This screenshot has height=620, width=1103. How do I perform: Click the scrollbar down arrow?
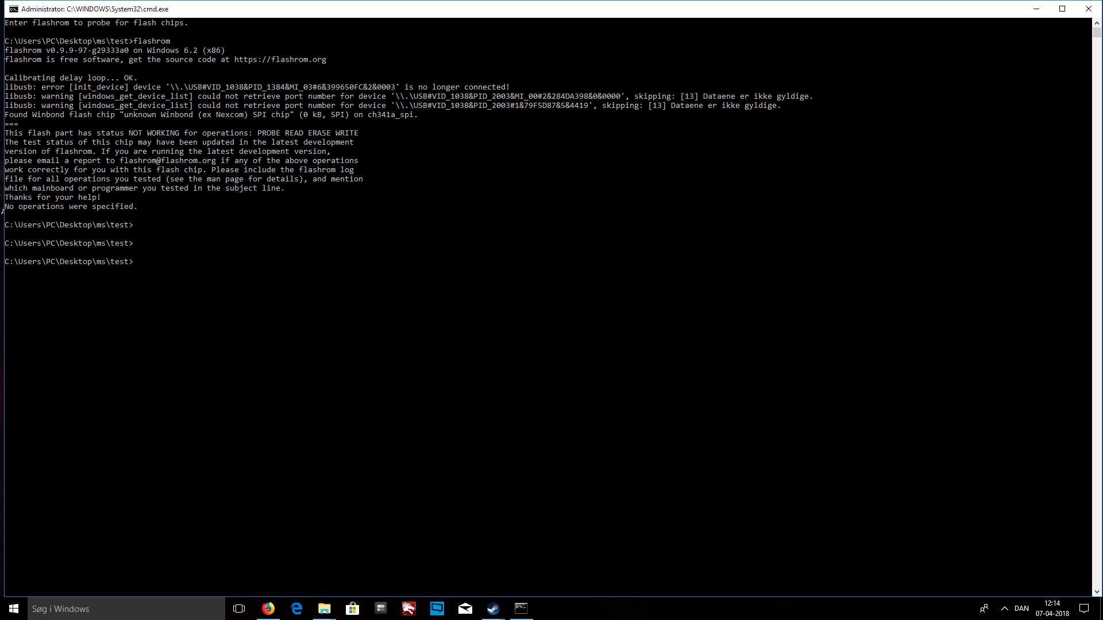click(1097, 592)
